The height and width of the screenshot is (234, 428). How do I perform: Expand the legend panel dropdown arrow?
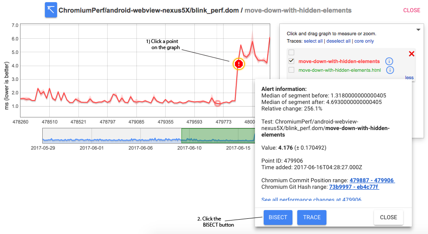[x=418, y=30]
